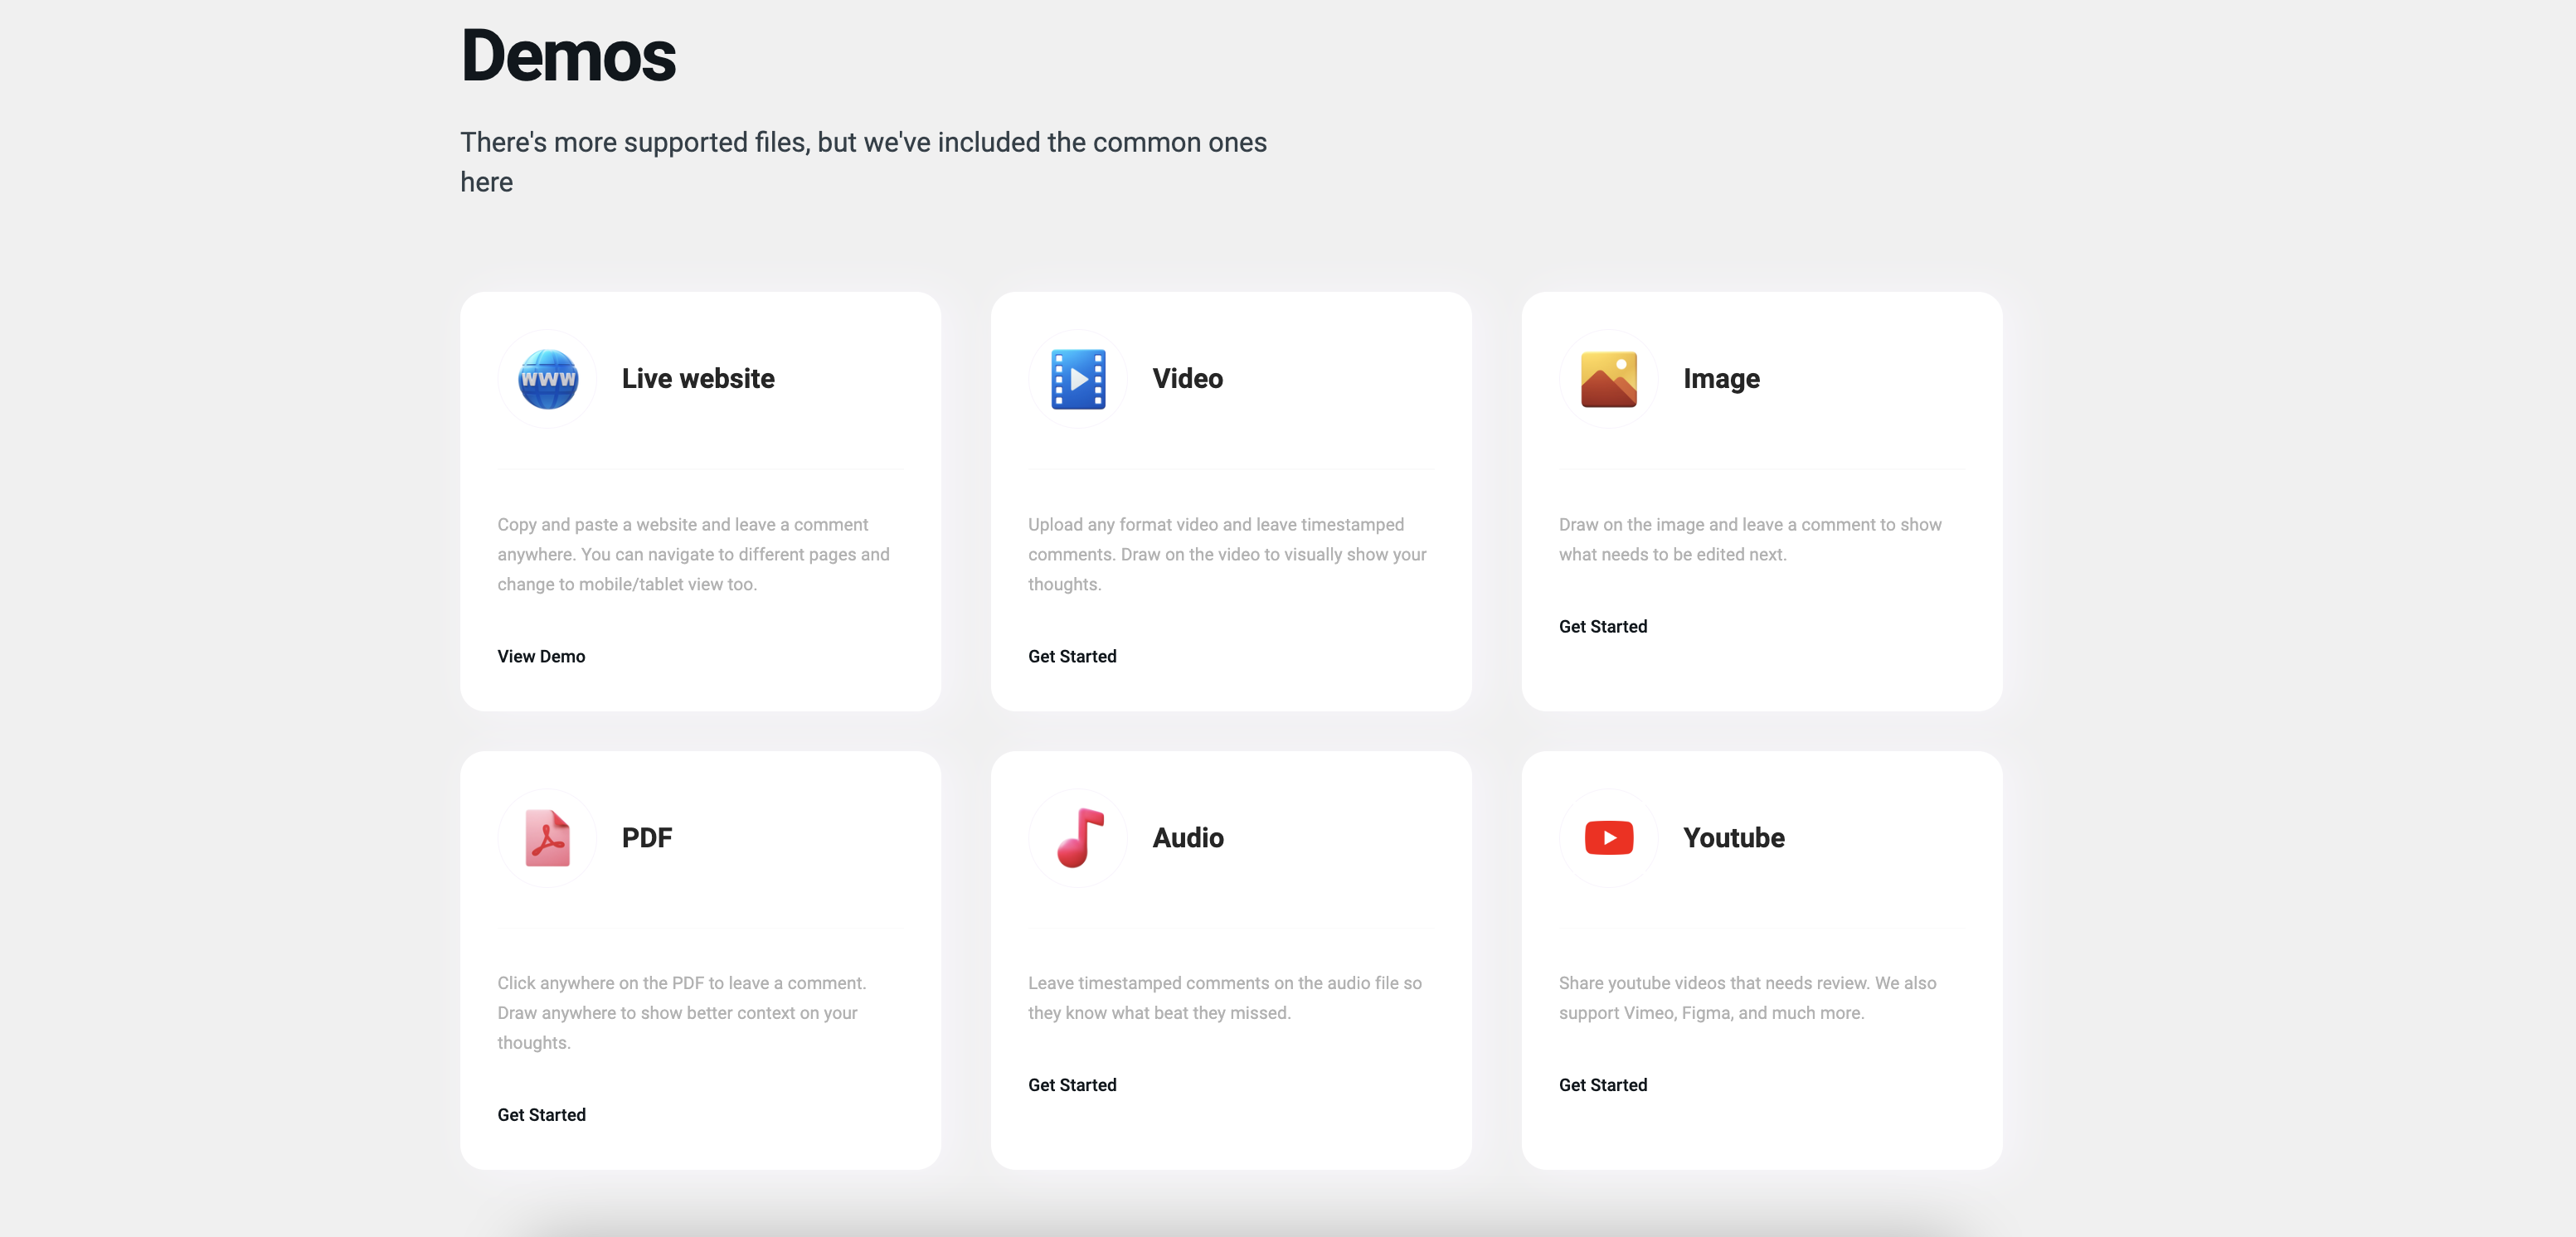Select the Youtube card heading
The height and width of the screenshot is (1237, 2576).
pyautogui.click(x=1733, y=837)
